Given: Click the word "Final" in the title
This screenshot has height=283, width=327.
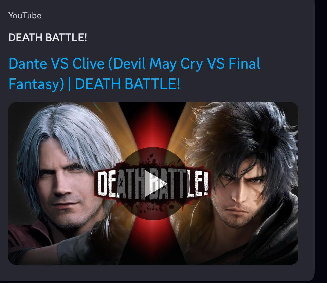Looking at the screenshot, I should point(244,63).
